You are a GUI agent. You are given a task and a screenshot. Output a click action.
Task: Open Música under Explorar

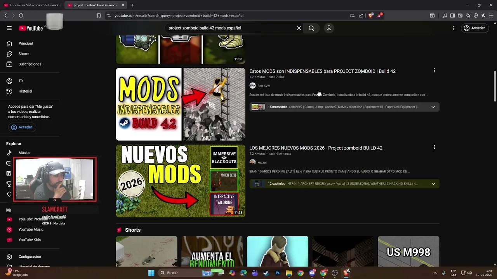[24, 153]
